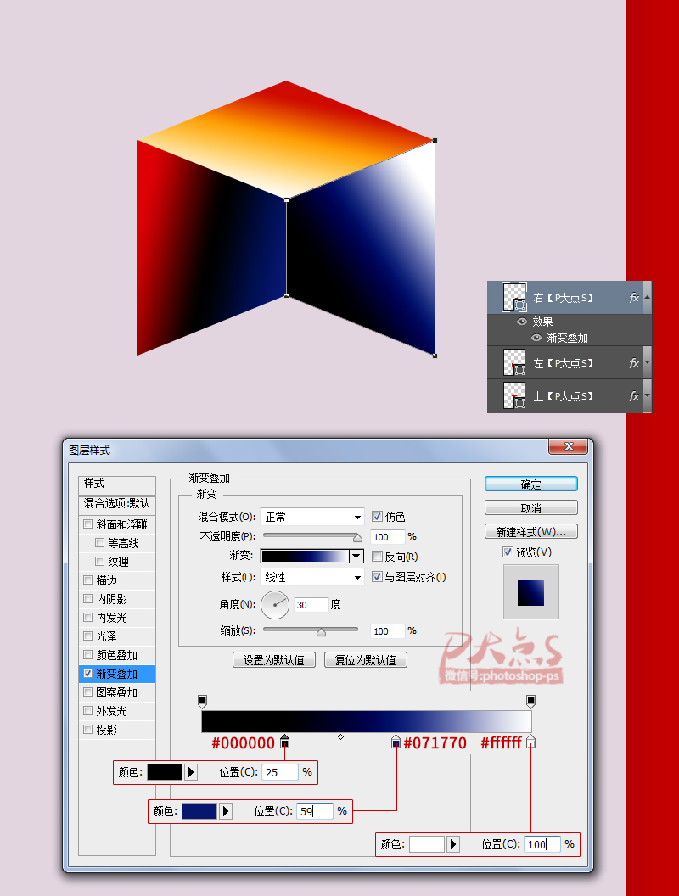Click the fx icon on the 右【P大点S】 layer
The width and height of the screenshot is (679, 896).
tap(634, 298)
